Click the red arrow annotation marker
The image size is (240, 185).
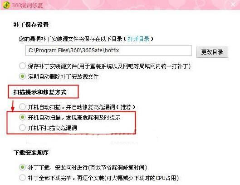[13, 106]
